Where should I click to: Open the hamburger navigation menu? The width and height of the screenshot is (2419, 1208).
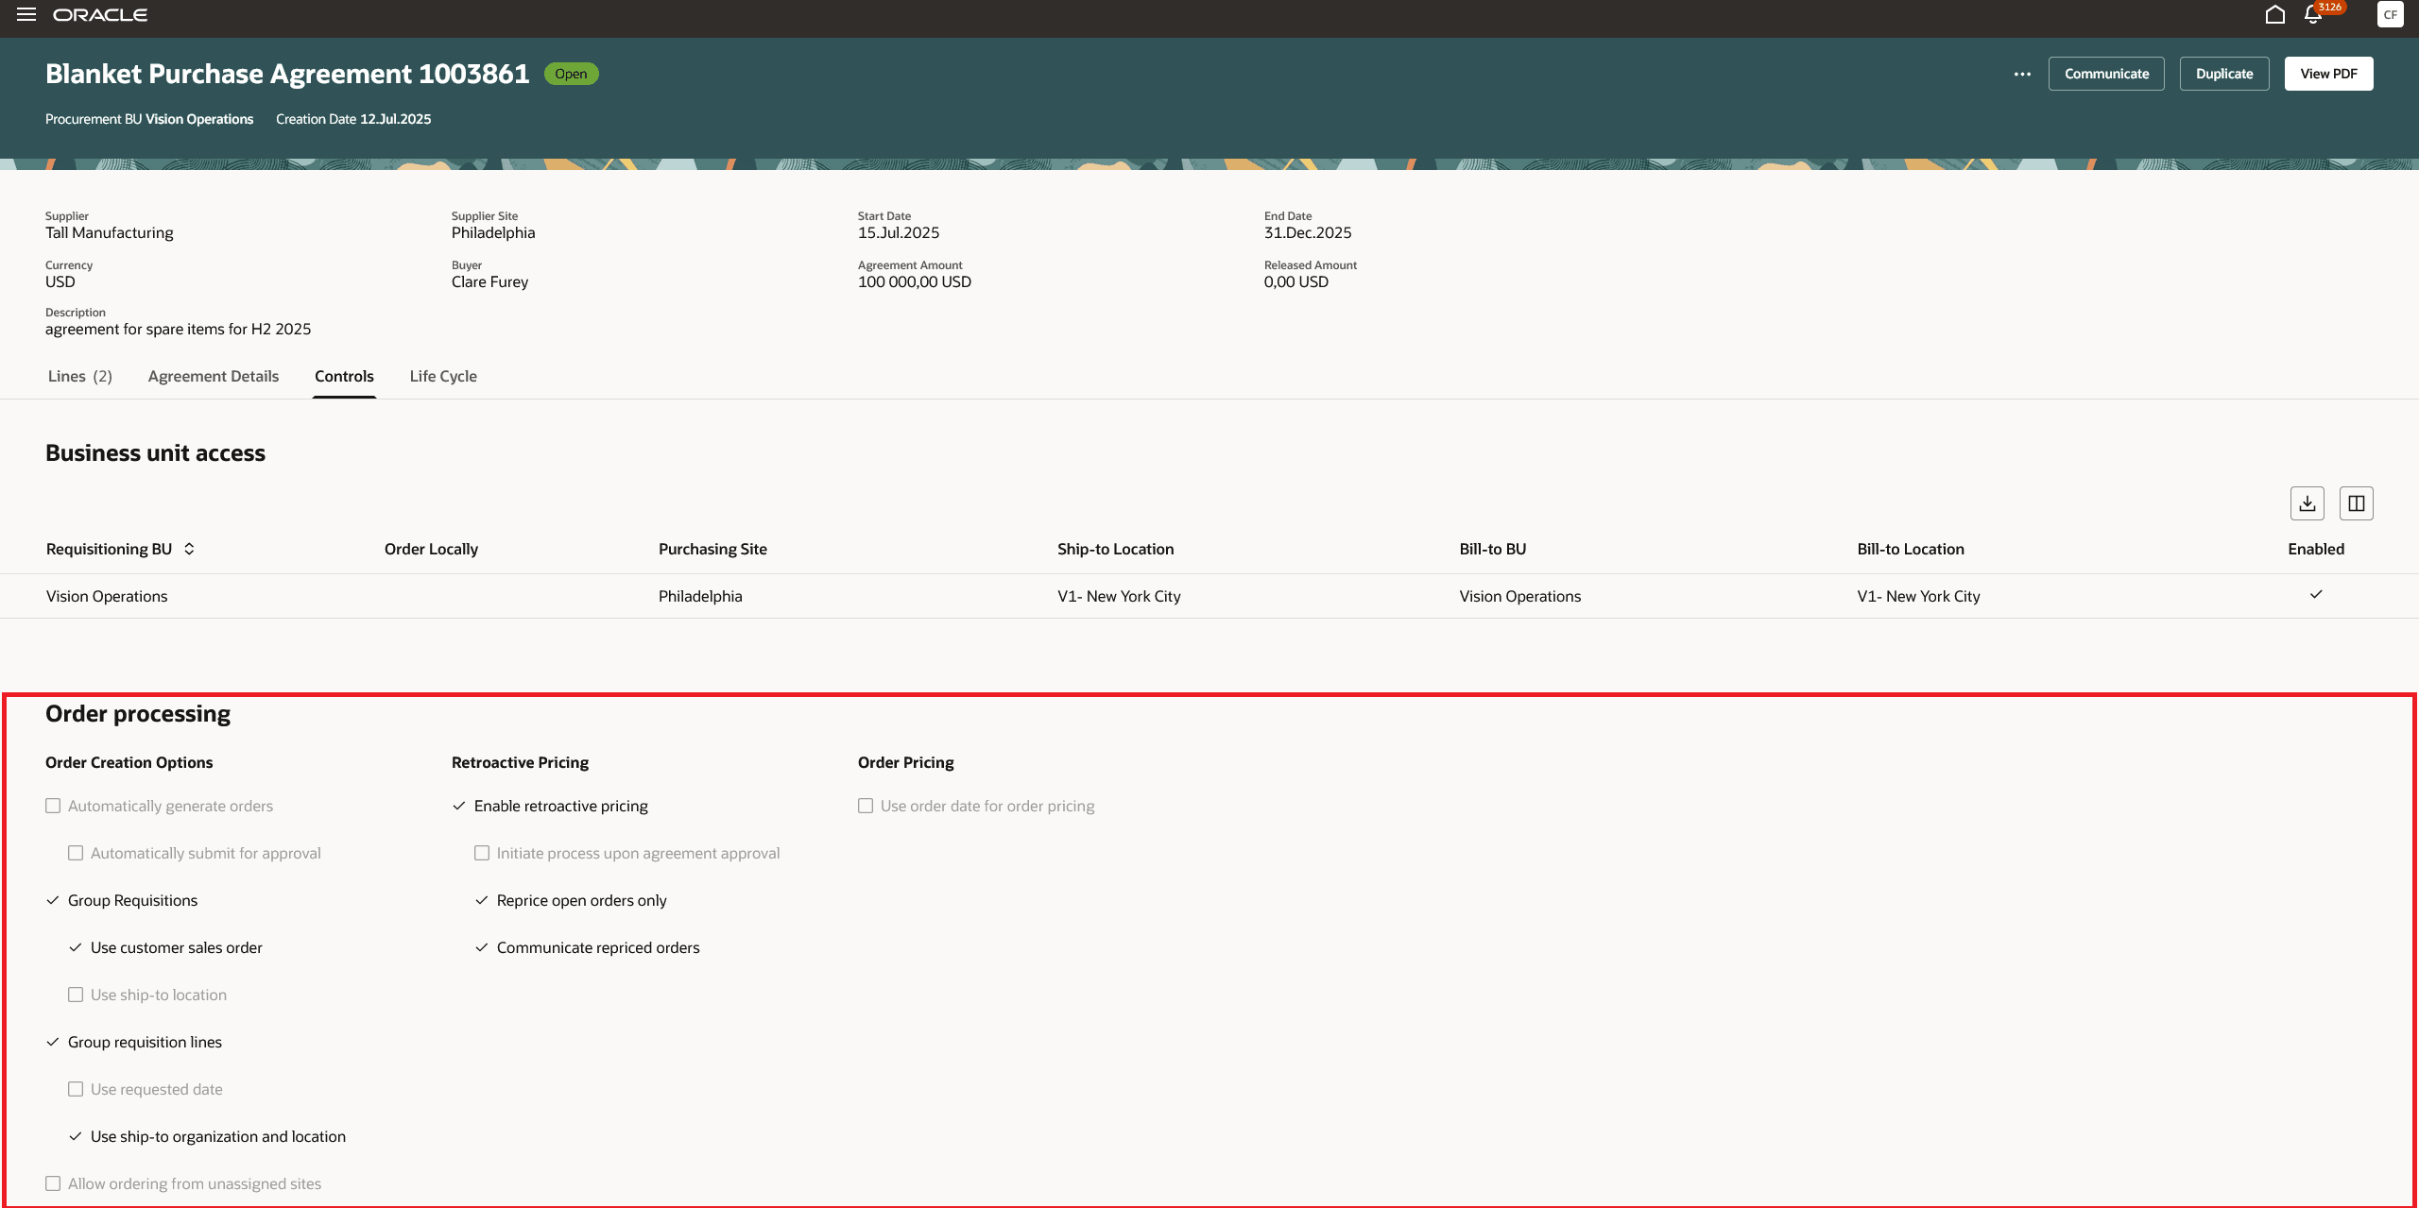(26, 14)
